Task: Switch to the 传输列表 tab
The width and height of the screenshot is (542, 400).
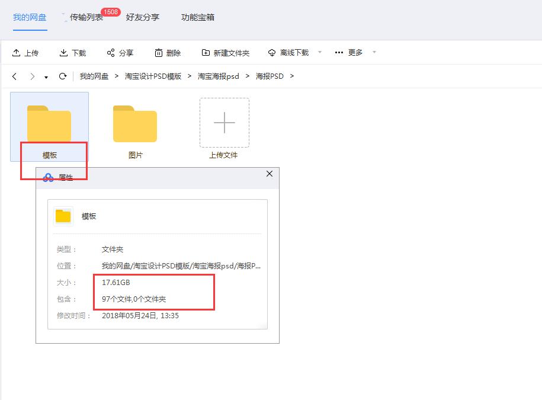Action: pyautogui.click(x=86, y=17)
